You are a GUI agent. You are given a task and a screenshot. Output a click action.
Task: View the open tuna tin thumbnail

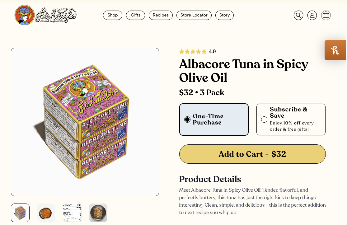46,213
